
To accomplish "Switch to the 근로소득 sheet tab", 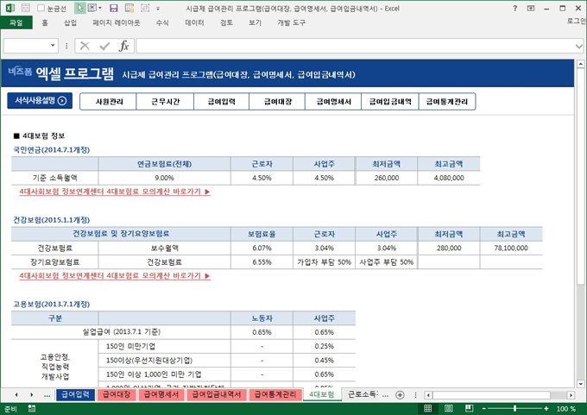I will [363, 394].
